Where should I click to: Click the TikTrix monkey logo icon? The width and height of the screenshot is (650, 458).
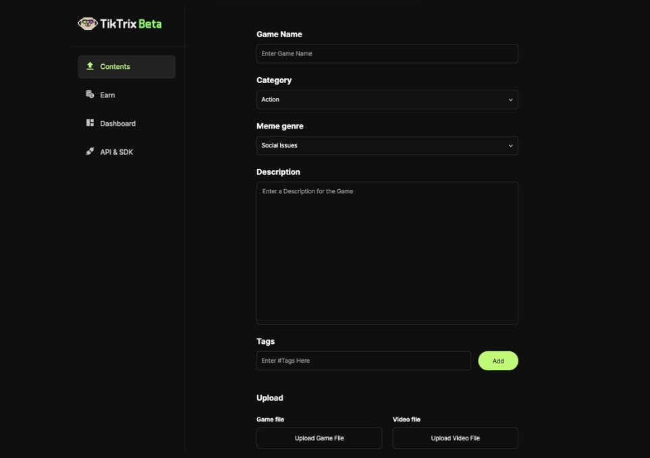pos(88,24)
